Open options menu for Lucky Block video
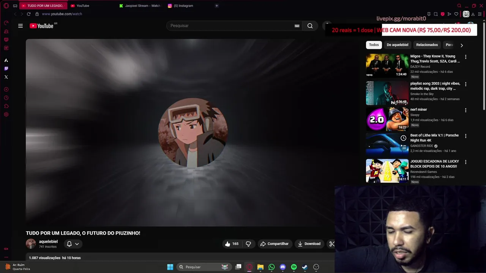The image size is (486, 273). pyautogui.click(x=465, y=162)
